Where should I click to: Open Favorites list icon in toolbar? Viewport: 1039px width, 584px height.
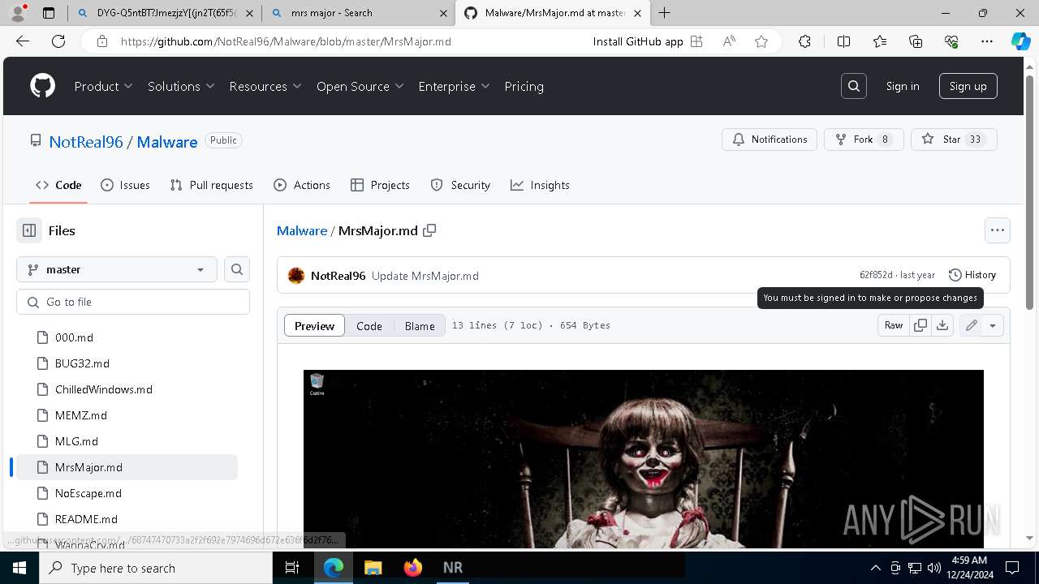pos(880,41)
